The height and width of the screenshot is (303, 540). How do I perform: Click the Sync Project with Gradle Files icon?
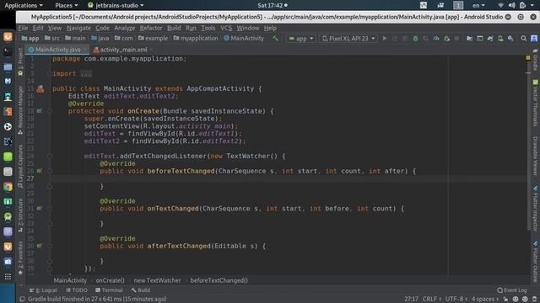click(x=490, y=39)
